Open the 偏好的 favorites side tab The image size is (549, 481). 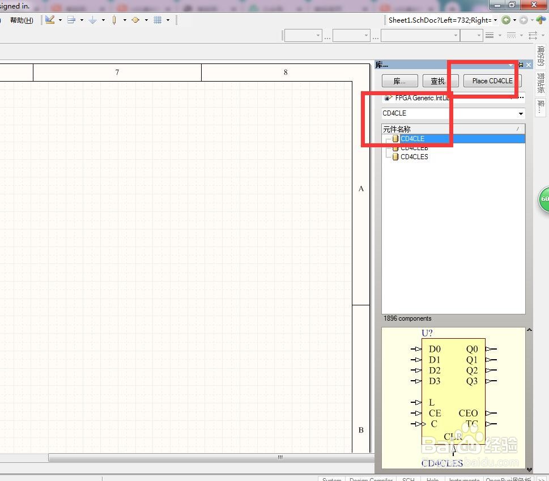(541, 56)
